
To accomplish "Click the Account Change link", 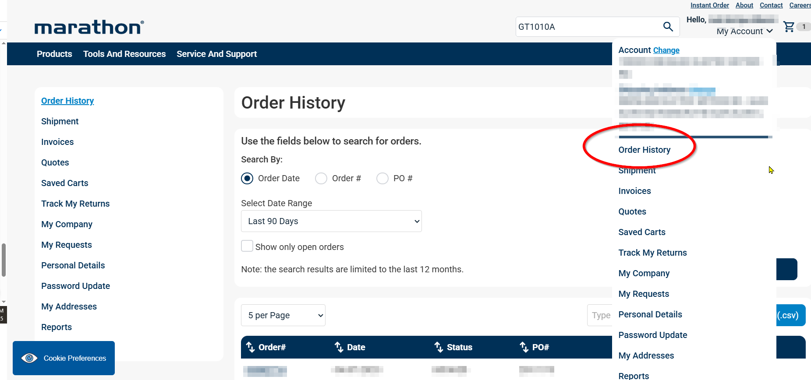I will click(x=666, y=50).
